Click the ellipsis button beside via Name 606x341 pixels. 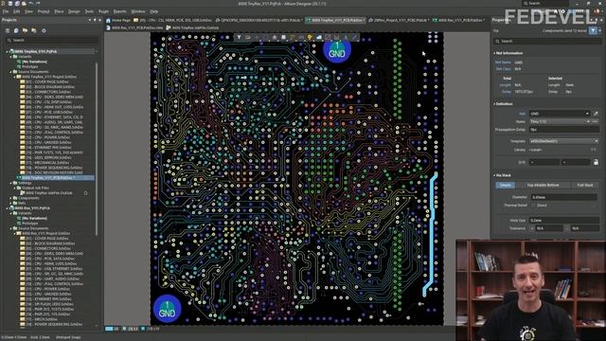(x=596, y=121)
